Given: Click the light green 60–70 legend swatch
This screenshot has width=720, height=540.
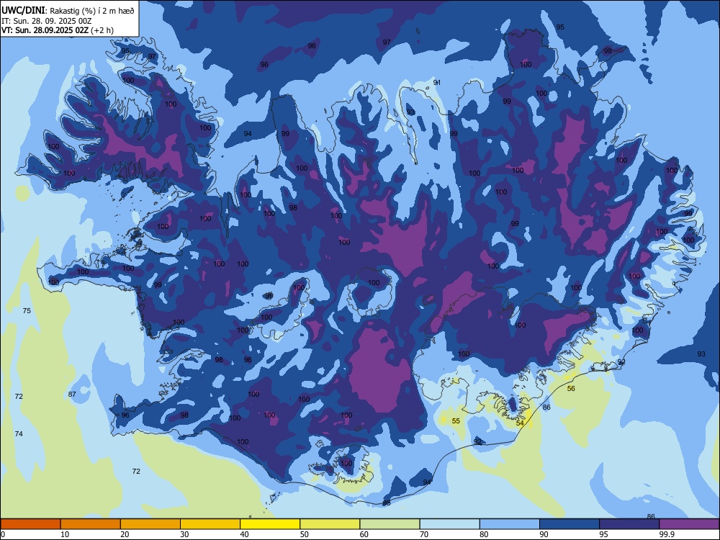Looking at the screenshot, I should pos(390,524).
